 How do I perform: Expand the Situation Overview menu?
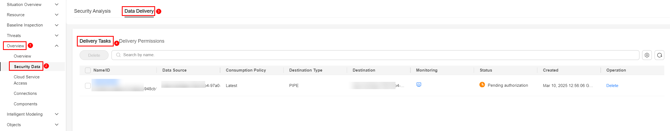click(57, 5)
